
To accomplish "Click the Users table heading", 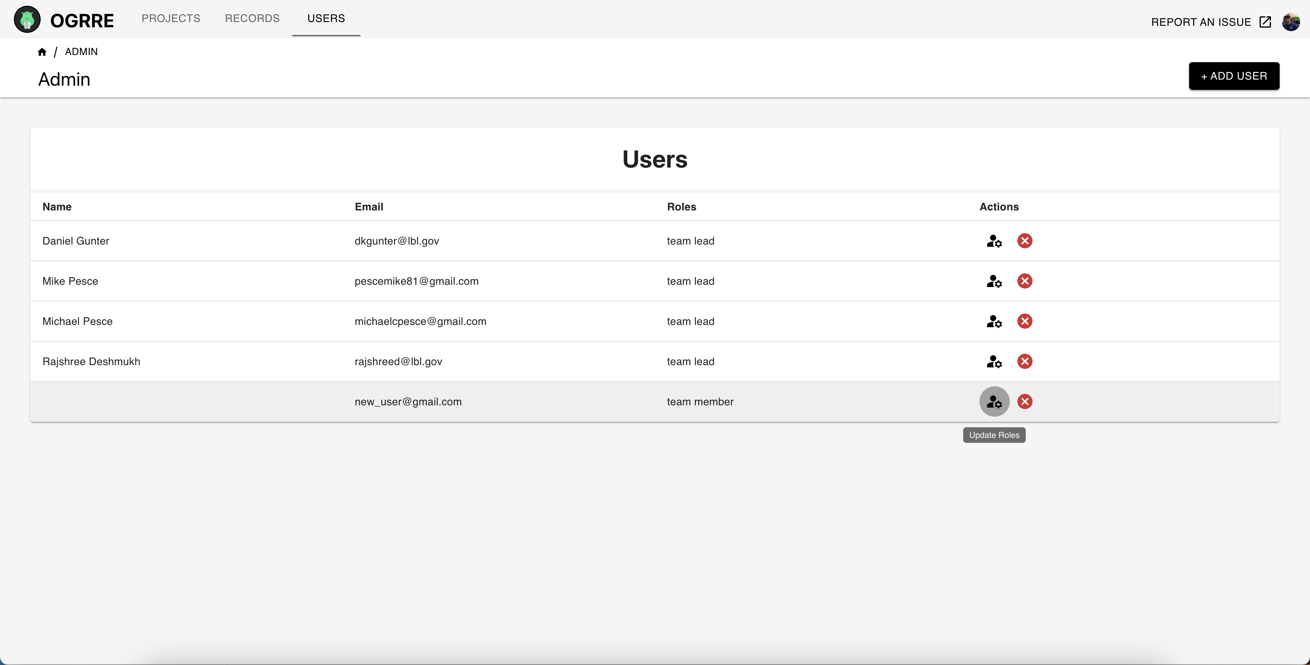I will [x=655, y=159].
